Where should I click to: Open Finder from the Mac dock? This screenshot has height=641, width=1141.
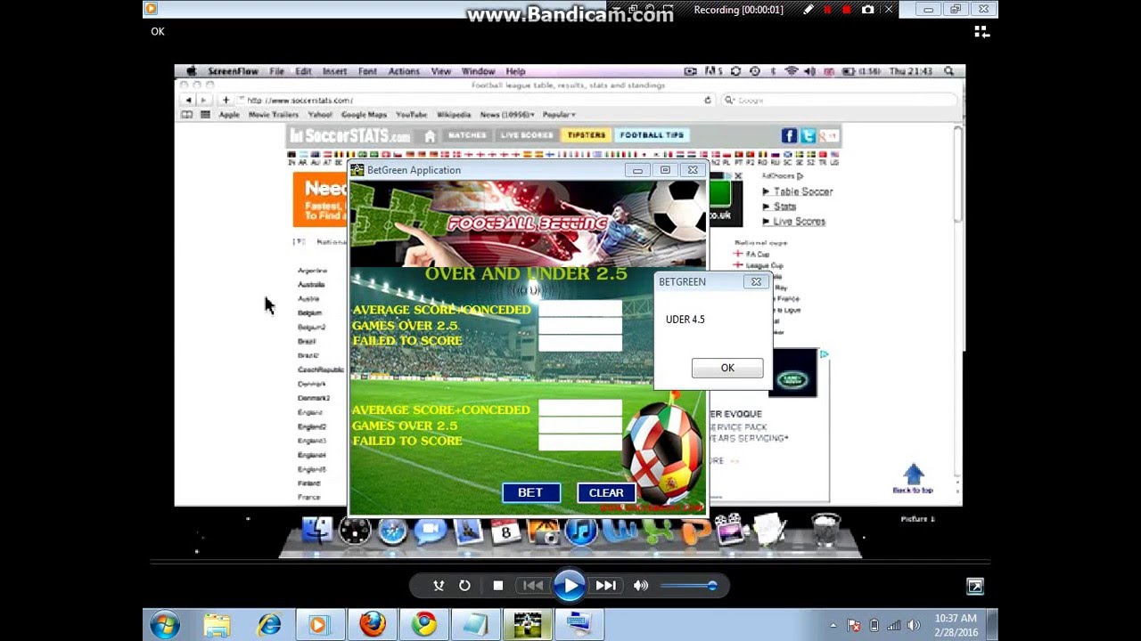click(x=316, y=531)
